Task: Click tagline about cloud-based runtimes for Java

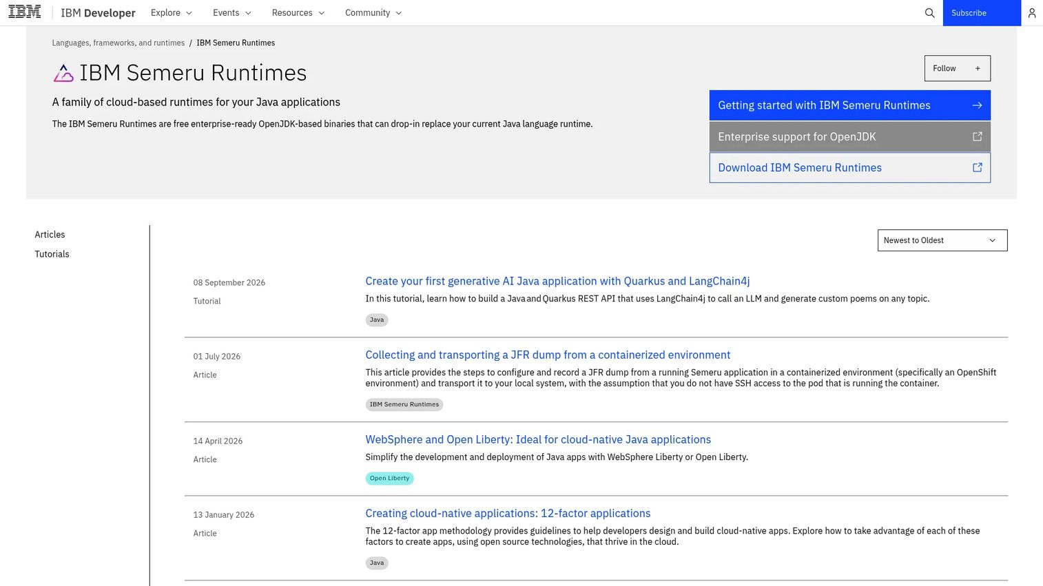Action: (x=196, y=102)
